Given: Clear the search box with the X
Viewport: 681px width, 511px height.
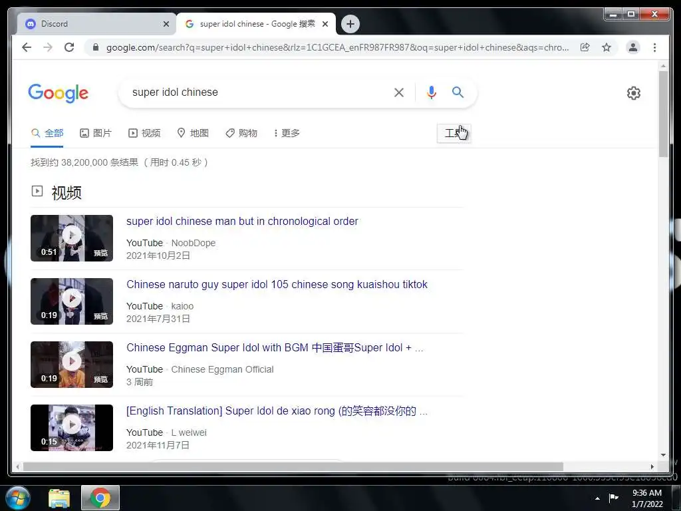Looking at the screenshot, I should tap(399, 92).
